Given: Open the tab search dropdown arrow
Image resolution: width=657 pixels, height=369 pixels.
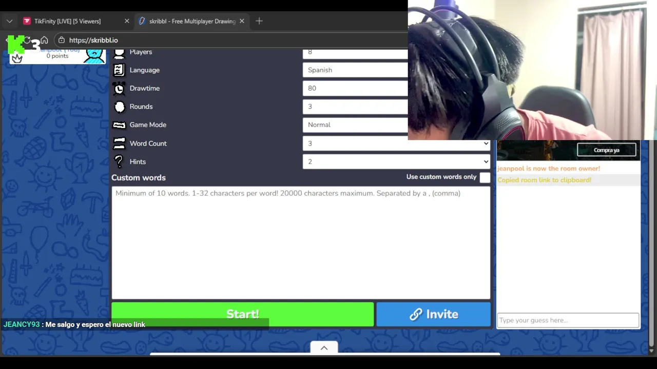Looking at the screenshot, I should pyautogui.click(x=9, y=21).
